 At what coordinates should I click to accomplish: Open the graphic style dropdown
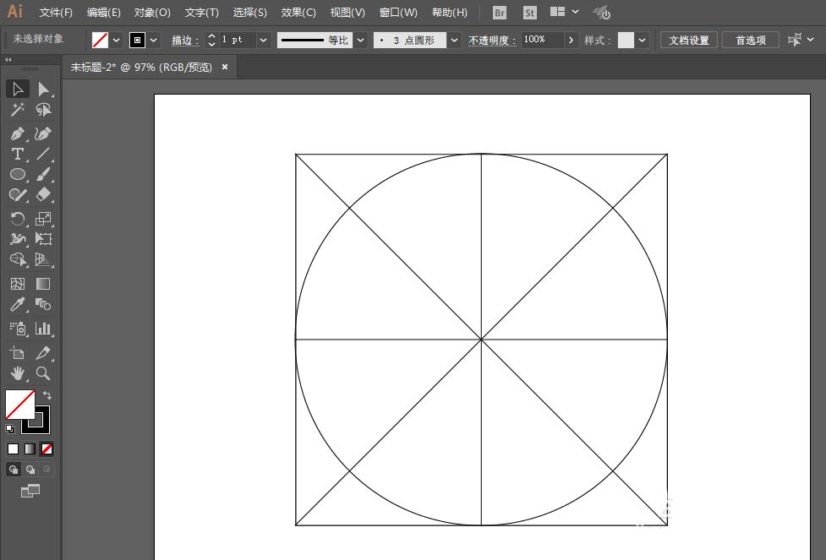(x=643, y=40)
